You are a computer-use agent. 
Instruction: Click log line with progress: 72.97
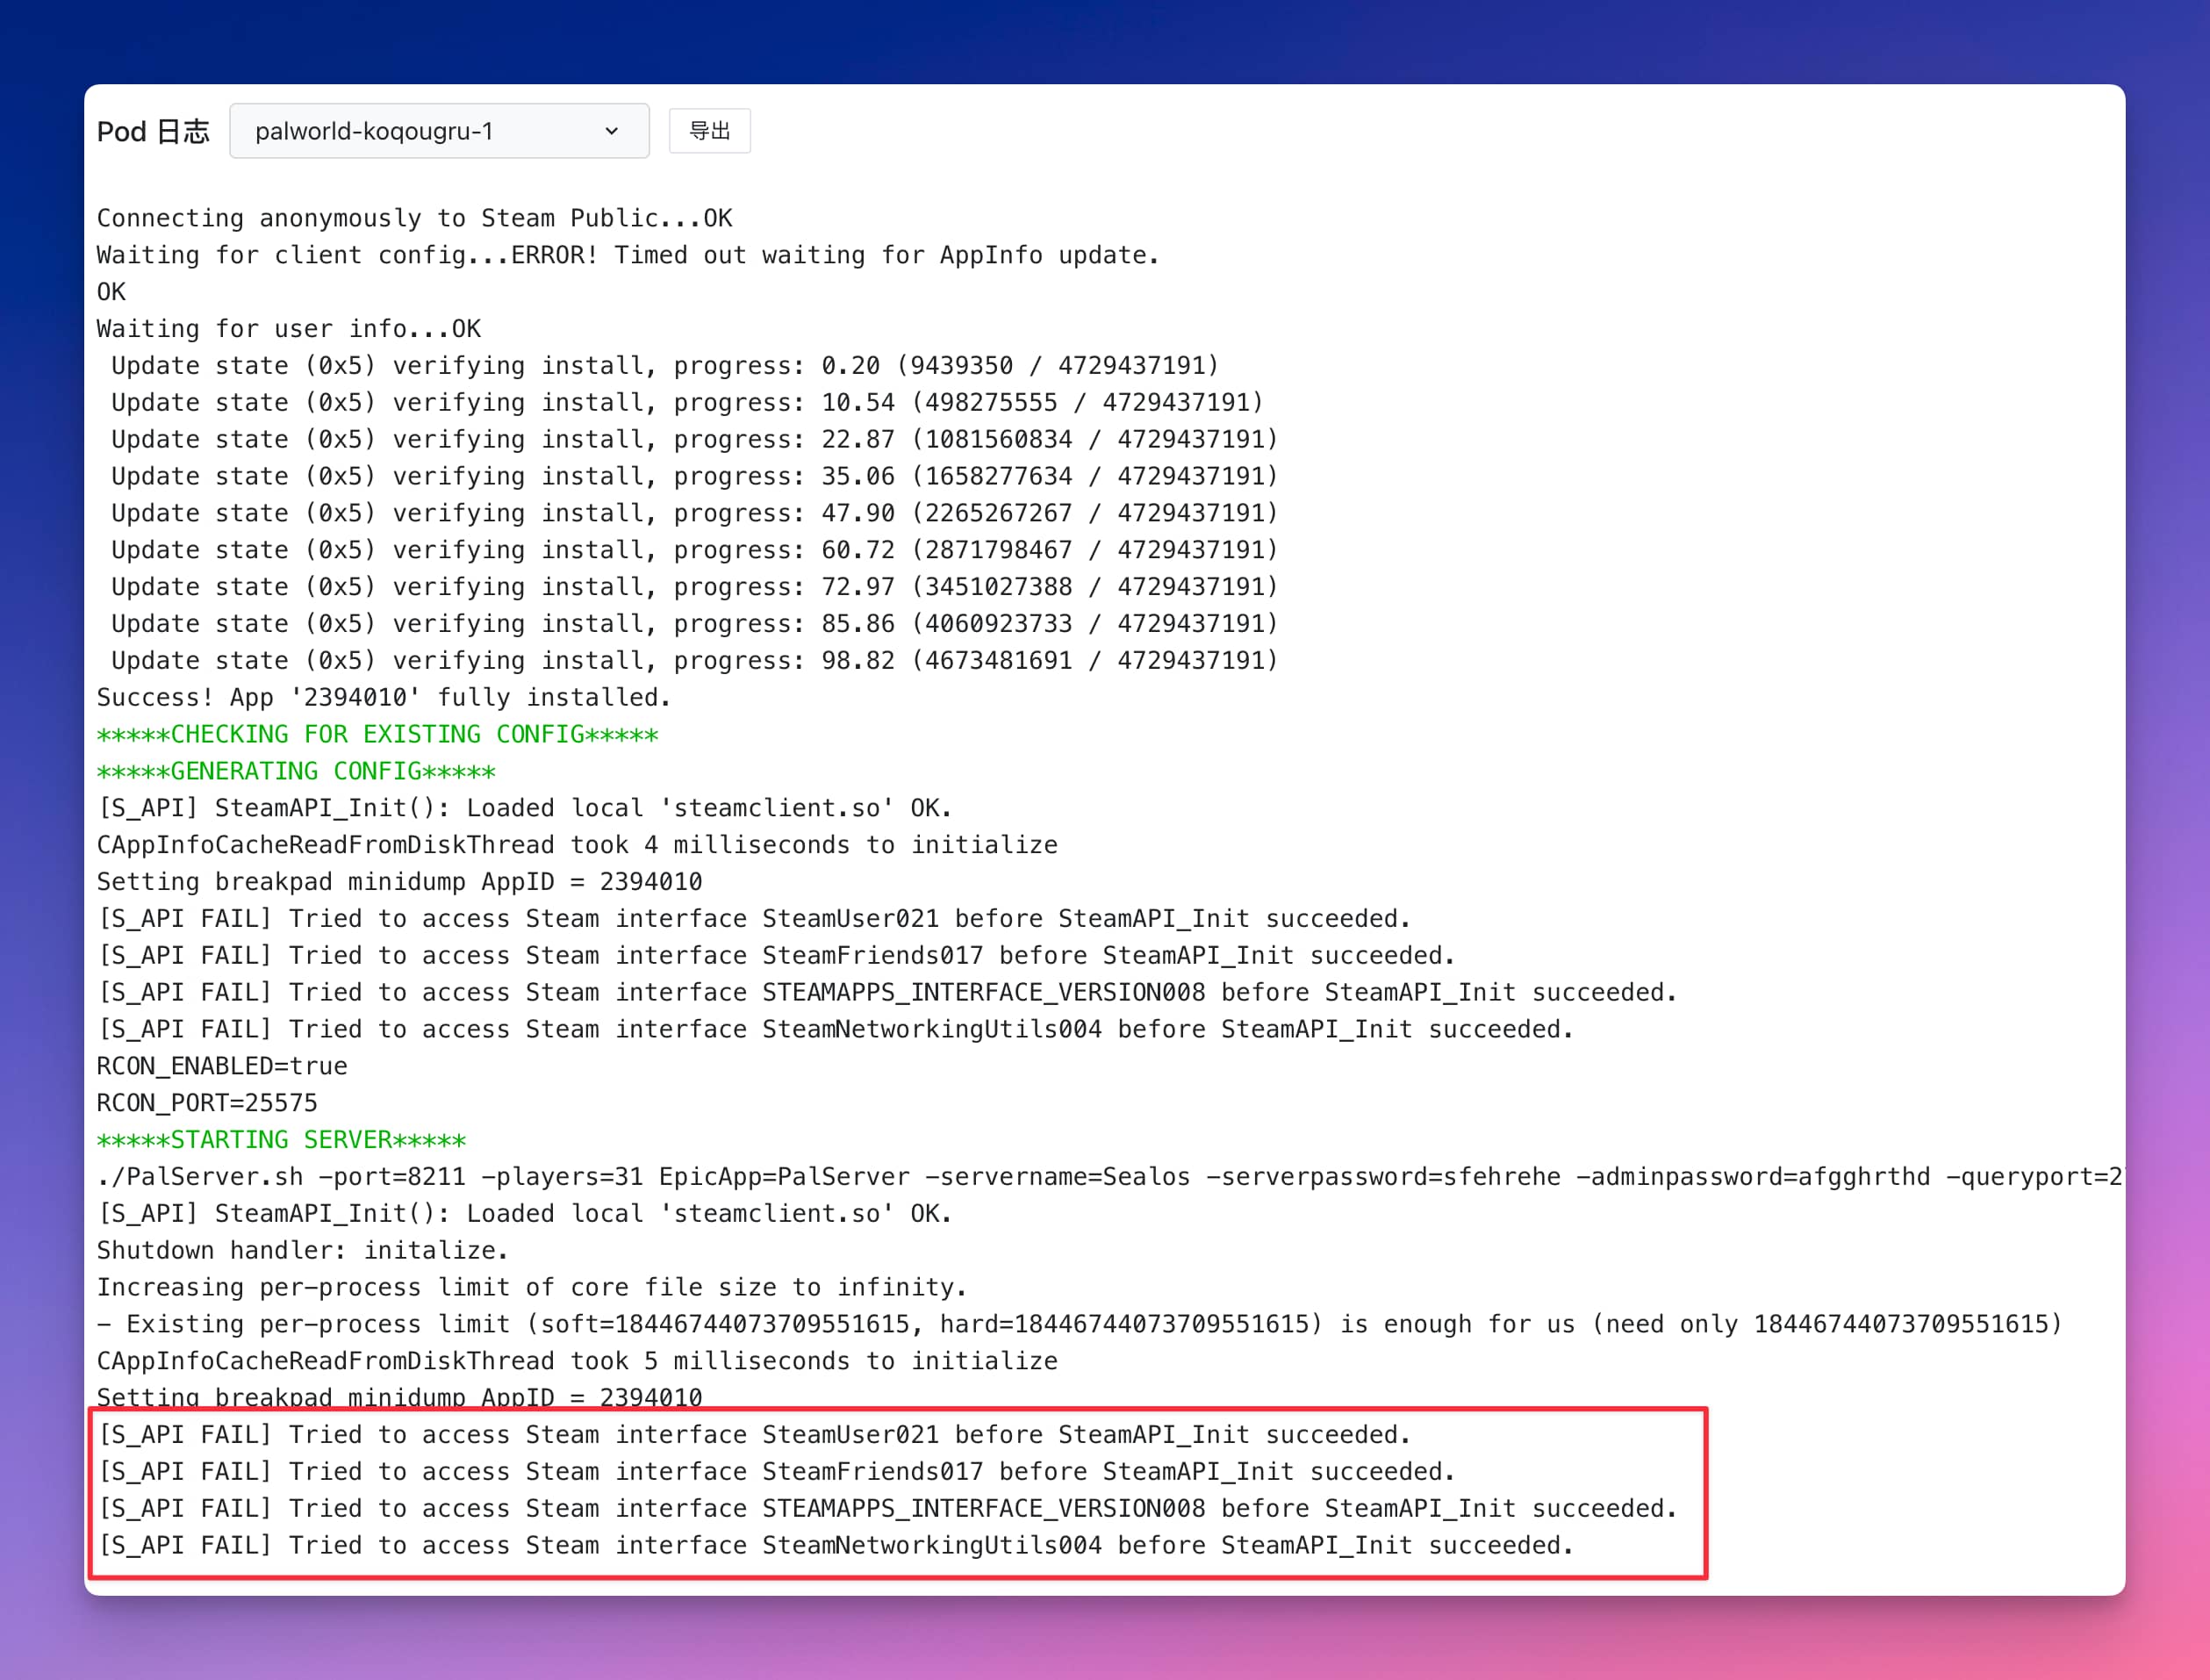[694, 587]
